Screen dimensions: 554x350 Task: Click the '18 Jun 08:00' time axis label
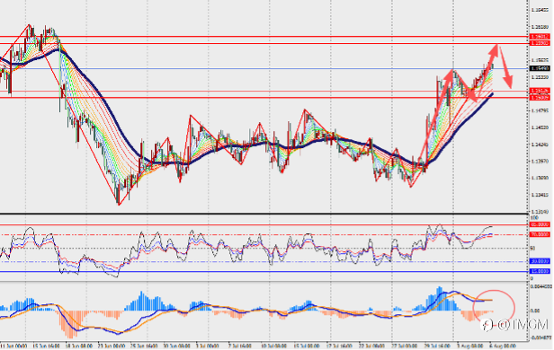tap(80, 346)
